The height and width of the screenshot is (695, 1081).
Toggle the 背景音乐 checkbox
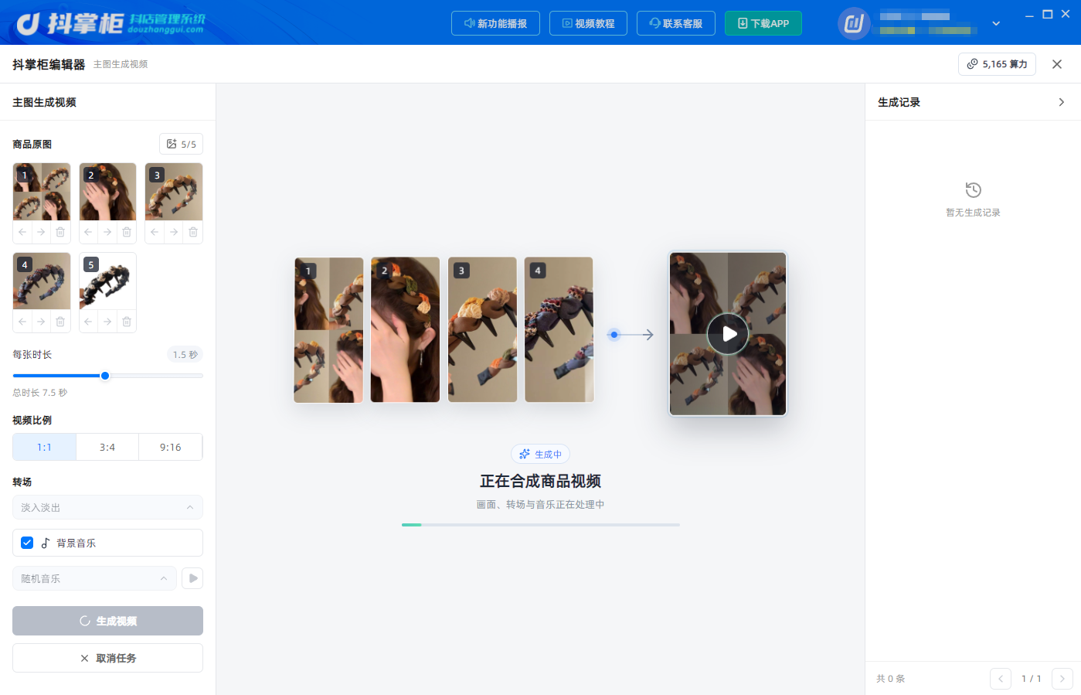[27, 543]
